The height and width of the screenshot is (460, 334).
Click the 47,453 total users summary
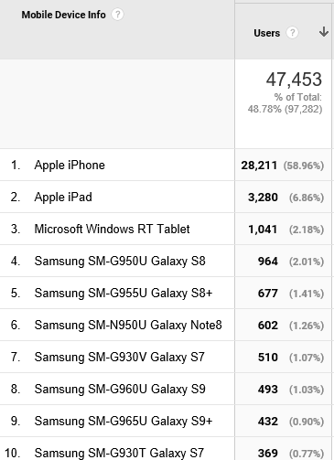294,80
